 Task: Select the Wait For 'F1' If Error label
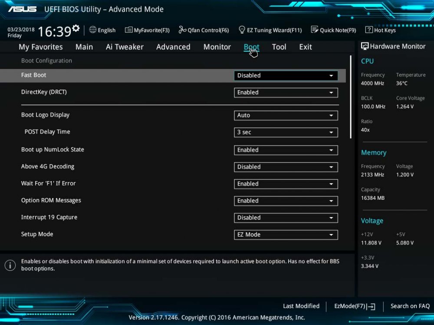click(49, 183)
